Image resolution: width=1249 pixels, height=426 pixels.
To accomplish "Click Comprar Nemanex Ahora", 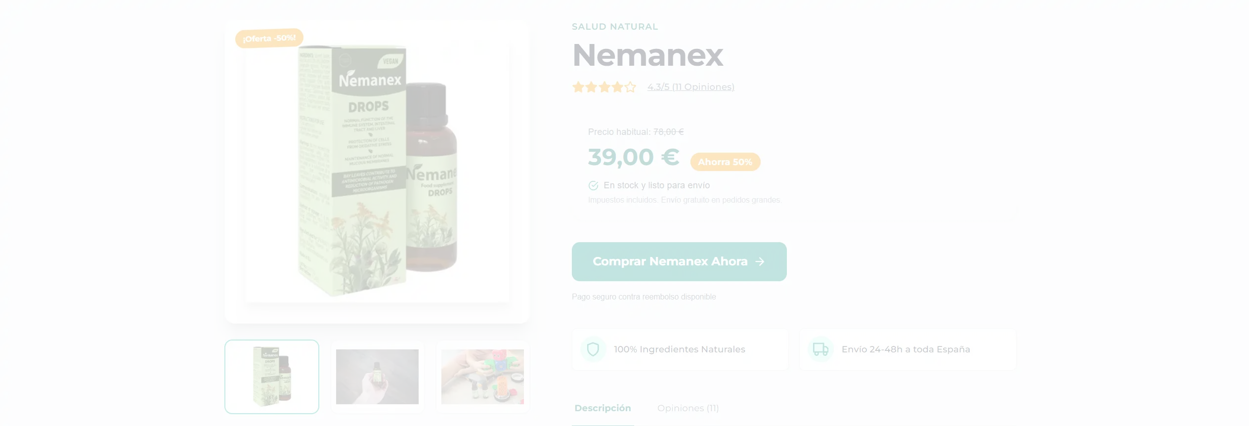I will pyautogui.click(x=679, y=261).
